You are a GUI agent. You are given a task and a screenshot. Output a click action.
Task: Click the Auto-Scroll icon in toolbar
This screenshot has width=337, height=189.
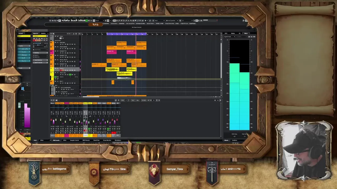pos(108,20)
